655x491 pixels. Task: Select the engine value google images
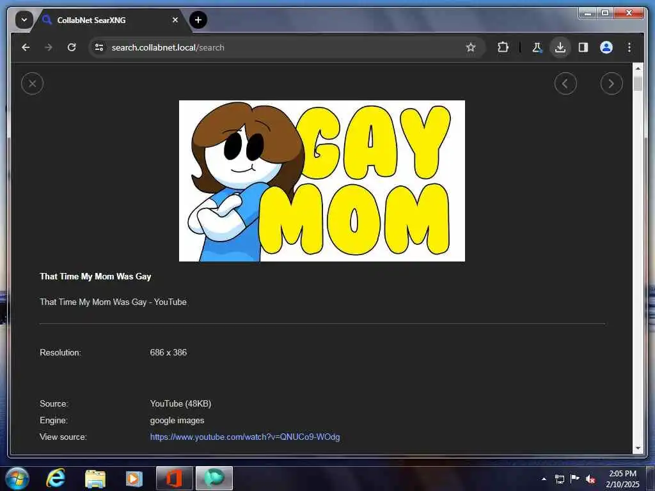pyautogui.click(x=177, y=421)
